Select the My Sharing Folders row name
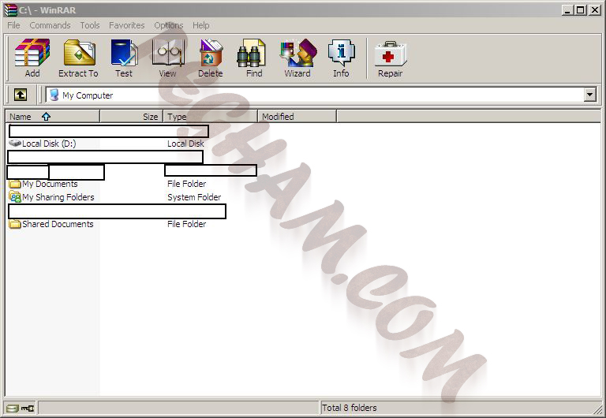Screen dimensions: 606x418 pyautogui.click(x=58, y=197)
